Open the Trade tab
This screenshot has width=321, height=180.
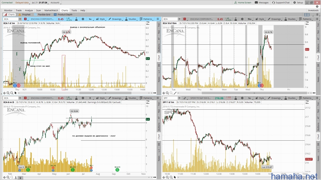(x=19, y=10)
